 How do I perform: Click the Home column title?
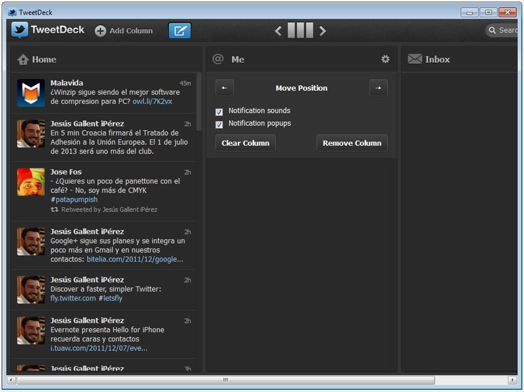pyautogui.click(x=44, y=59)
